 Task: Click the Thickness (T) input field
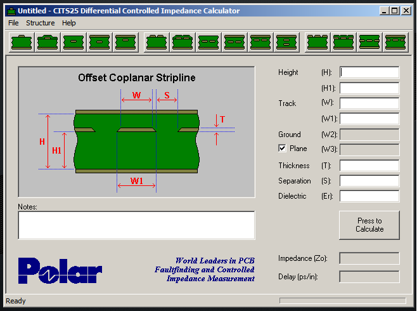[369, 166]
